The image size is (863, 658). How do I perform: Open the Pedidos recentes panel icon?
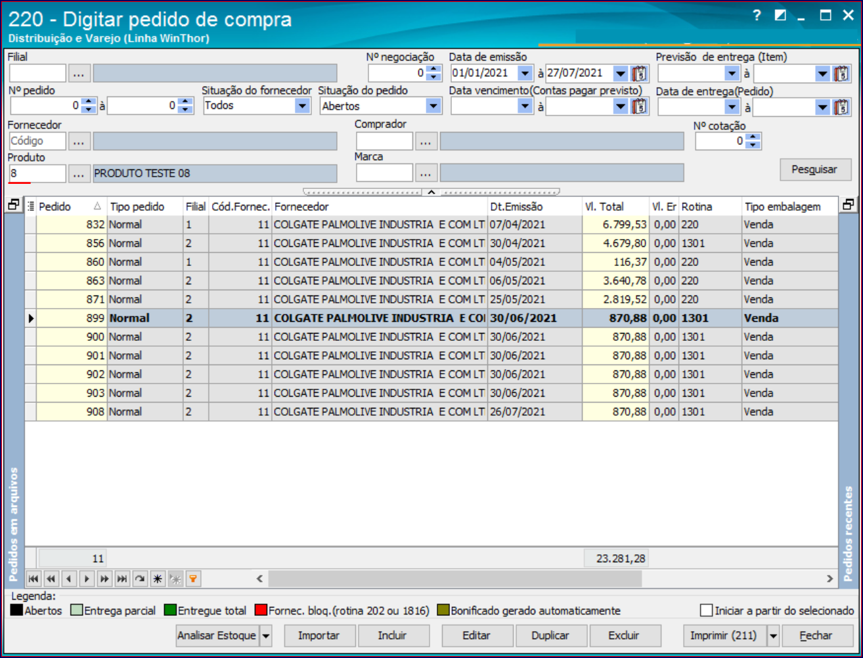[849, 205]
